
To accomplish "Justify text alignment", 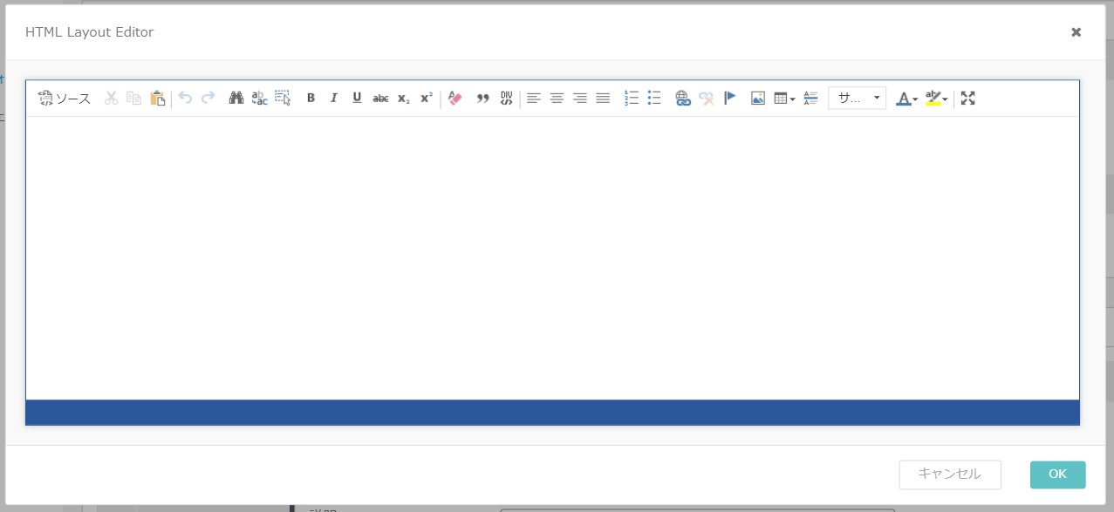I will 603,99.
